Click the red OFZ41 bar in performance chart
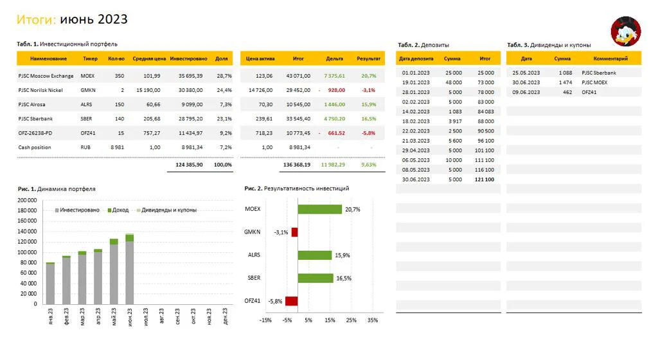This screenshot has width=658, height=337. pos(292,301)
